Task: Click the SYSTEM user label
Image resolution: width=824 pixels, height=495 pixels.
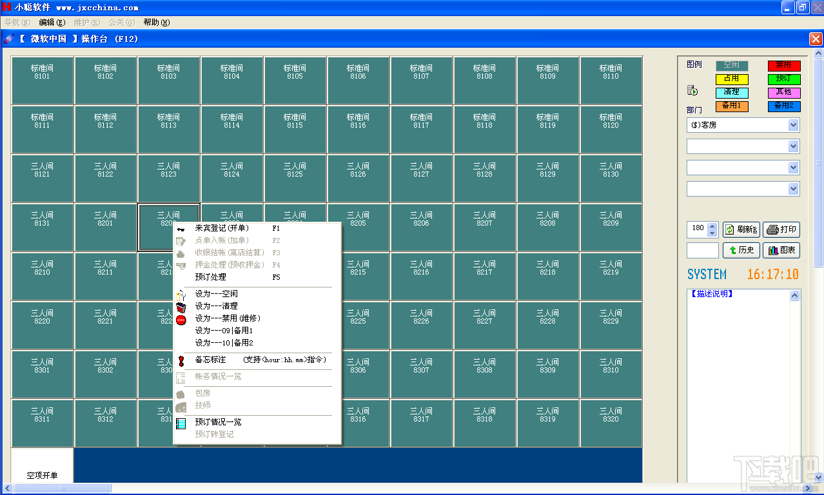Action: point(707,275)
